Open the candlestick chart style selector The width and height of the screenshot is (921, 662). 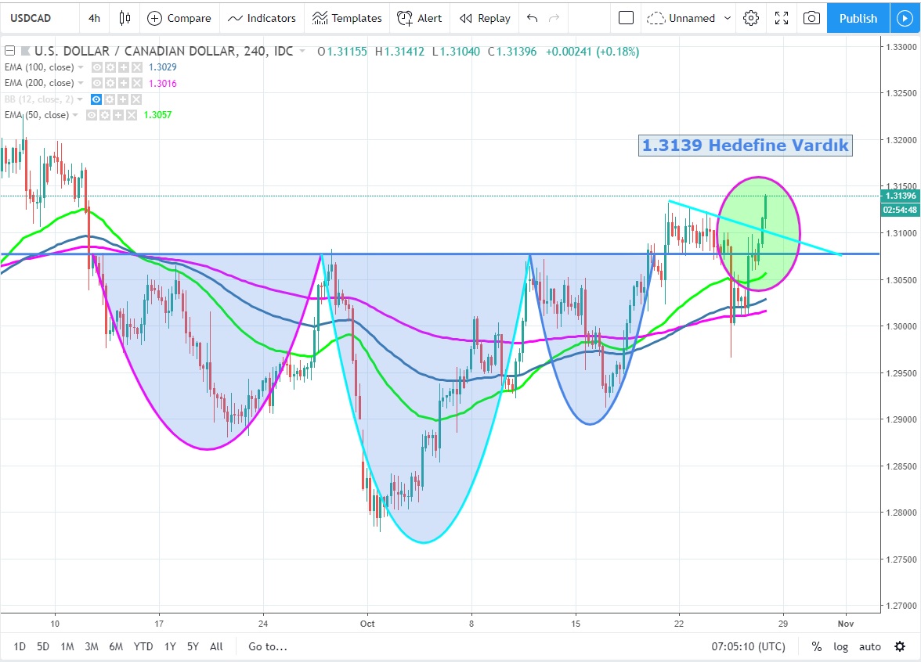tap(125, 18)
